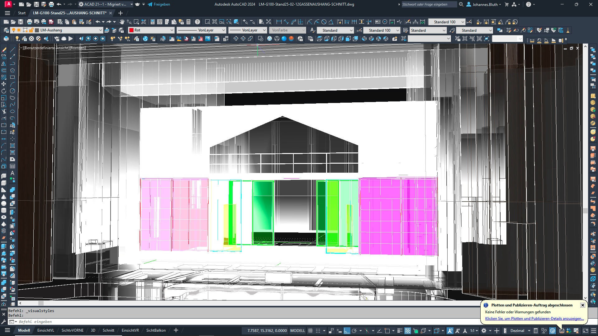Image resolution: width=598 pixels, height=336 pixels.
Task: Toggle grid display in status bar
Action: (310, 331)
